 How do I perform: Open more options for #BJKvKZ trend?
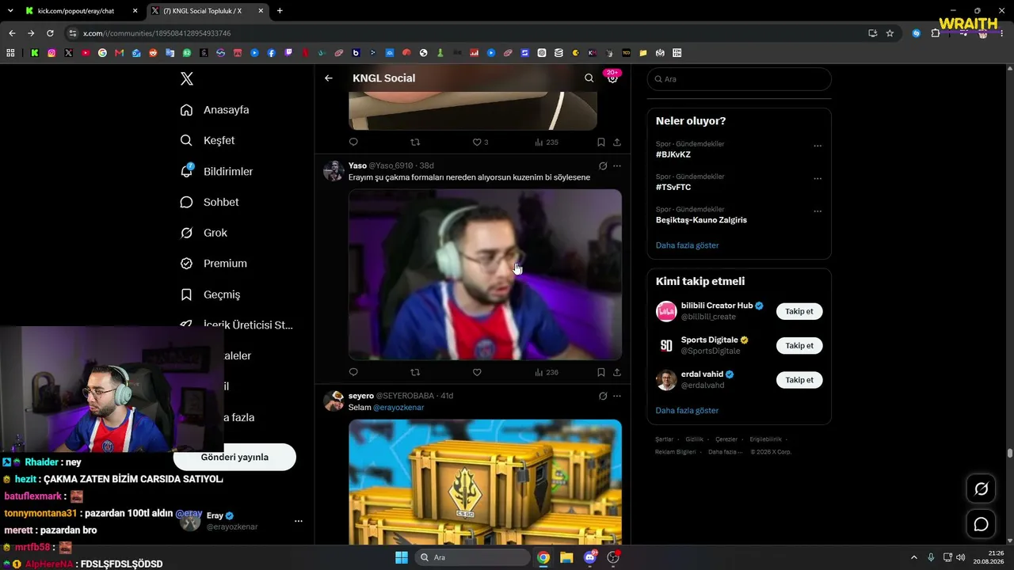[818, 146]
